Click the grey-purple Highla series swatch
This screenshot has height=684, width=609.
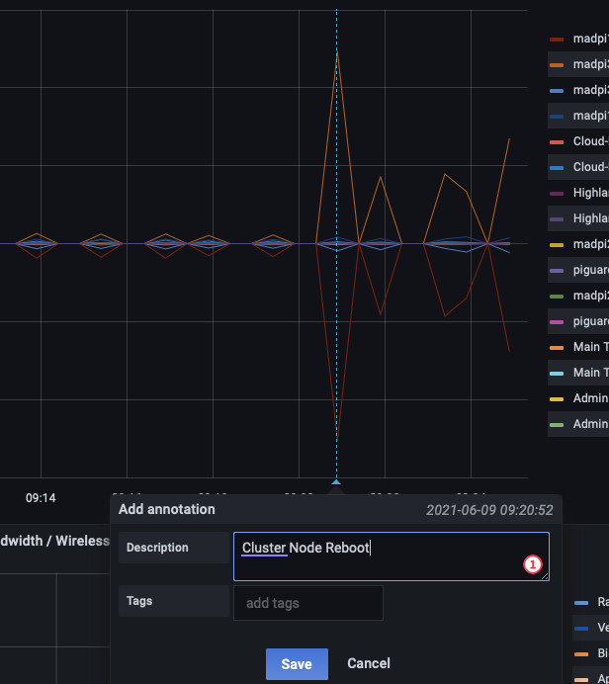click(557, 219)
